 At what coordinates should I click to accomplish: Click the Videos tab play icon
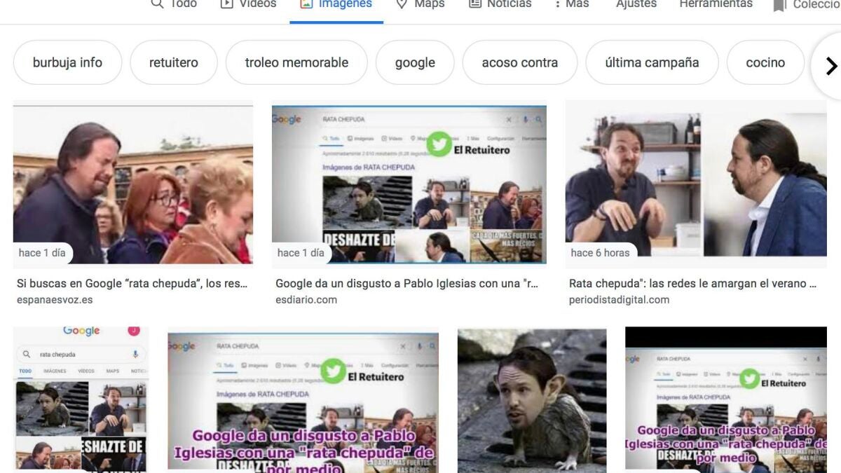pos(226,4)
